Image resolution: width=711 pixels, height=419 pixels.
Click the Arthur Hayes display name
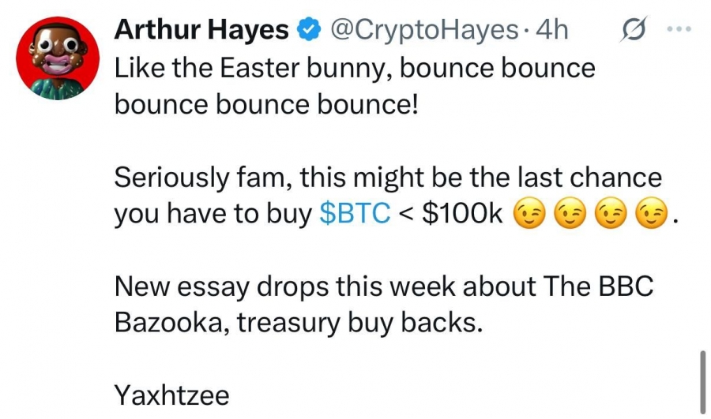pos(201,30)
